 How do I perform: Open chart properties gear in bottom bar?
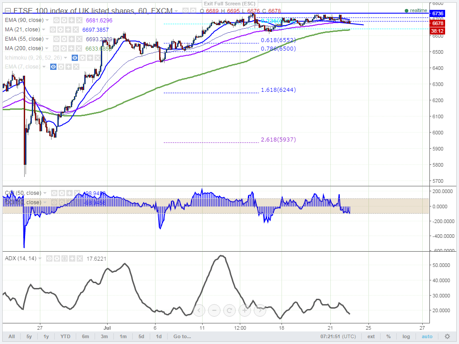click(x=447, y=336)
